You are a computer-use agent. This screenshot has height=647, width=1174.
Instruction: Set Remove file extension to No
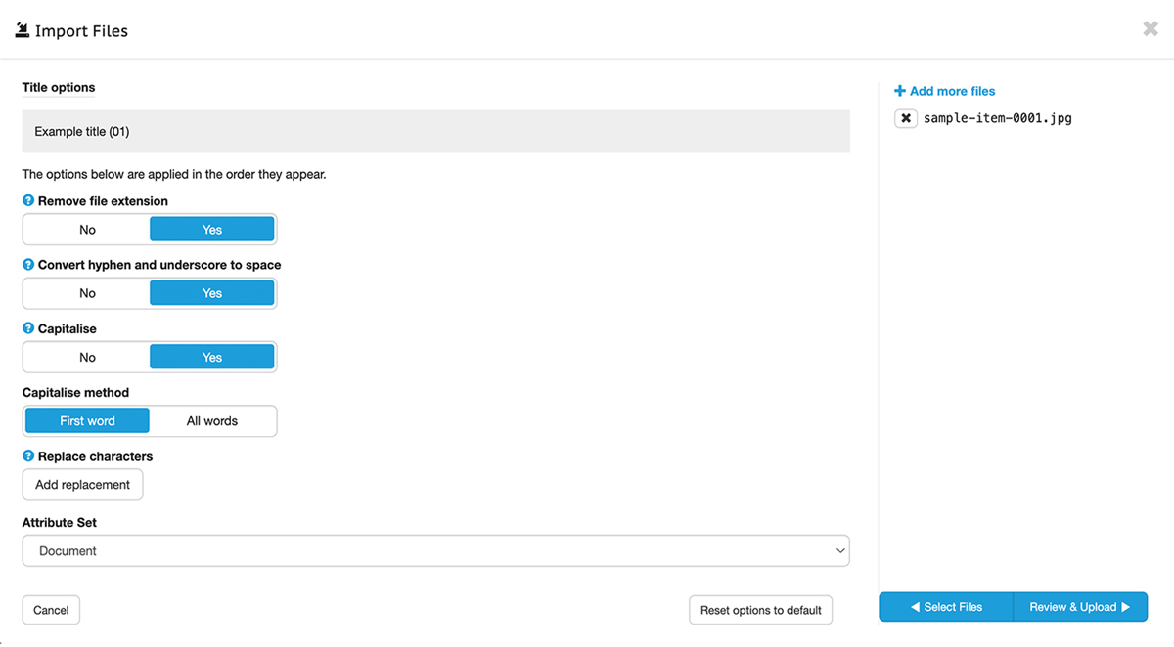pyautogui.click(x=87, y=230)
